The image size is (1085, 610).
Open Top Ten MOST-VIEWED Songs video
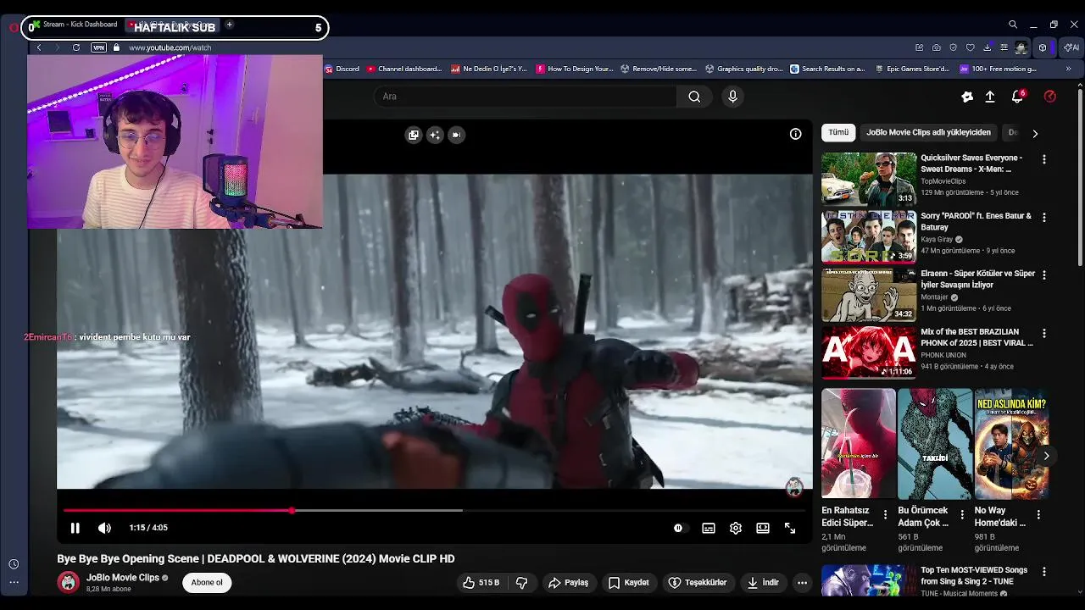pyautogui.click(x=869, y=581)
